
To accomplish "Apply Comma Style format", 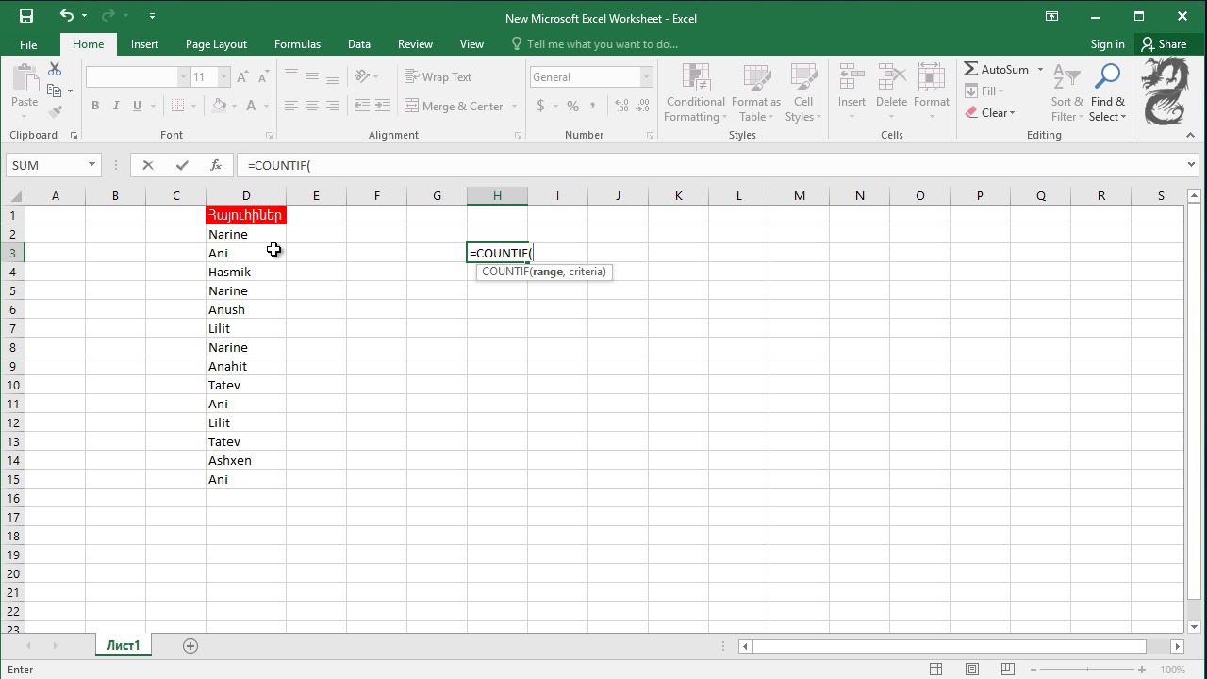I will [x=594, y=107].
